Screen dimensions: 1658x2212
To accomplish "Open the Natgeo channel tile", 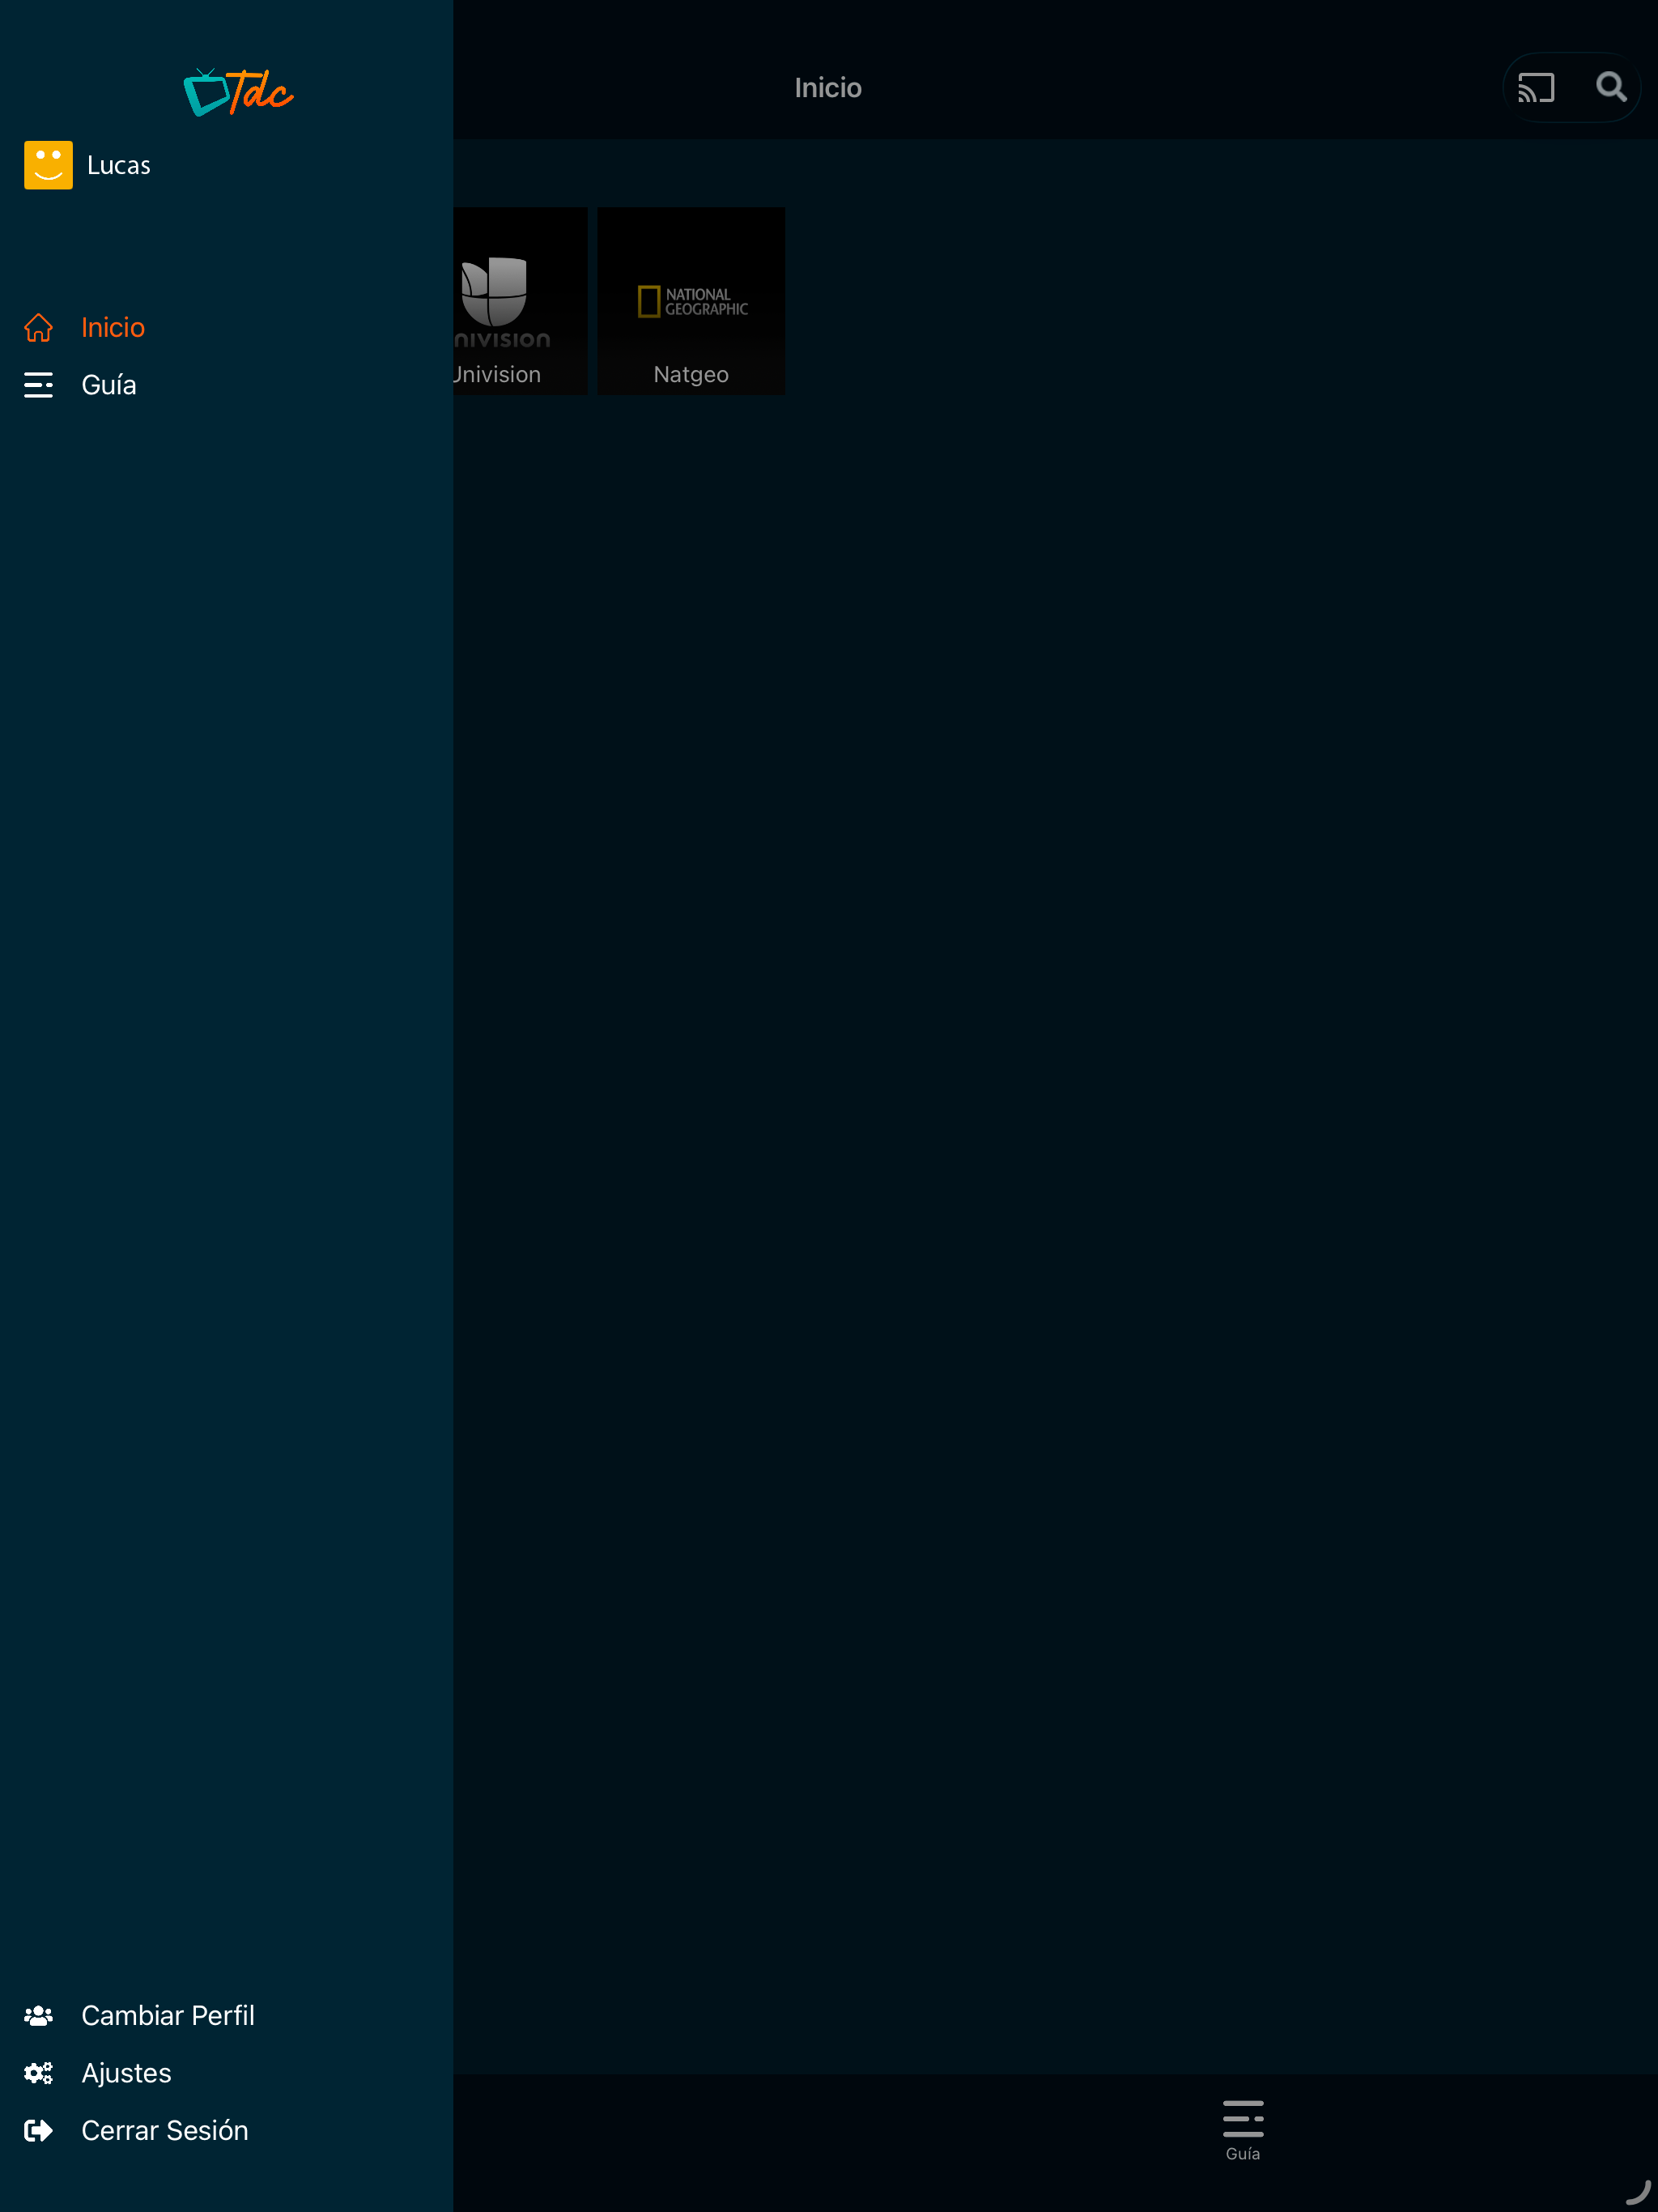I will (x=691, y=301).
